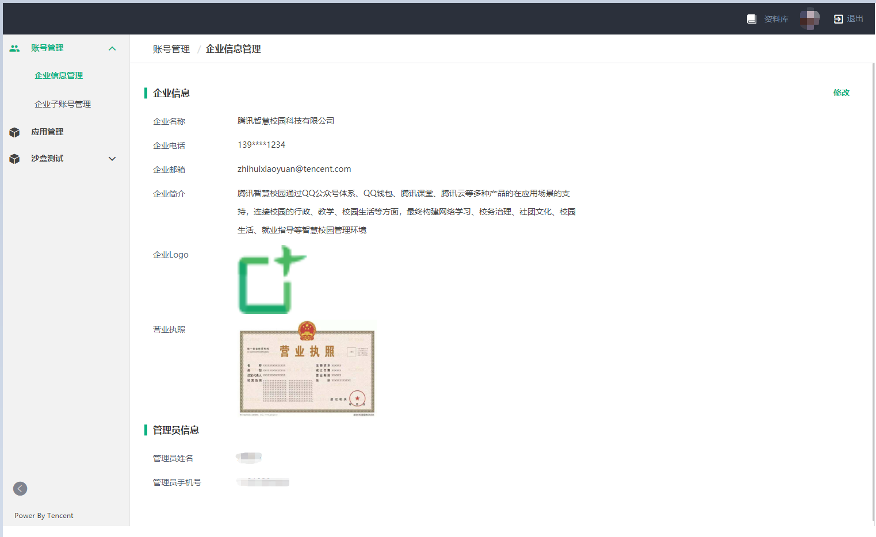Click 修改 to edit enterprise info

[841, 93]
